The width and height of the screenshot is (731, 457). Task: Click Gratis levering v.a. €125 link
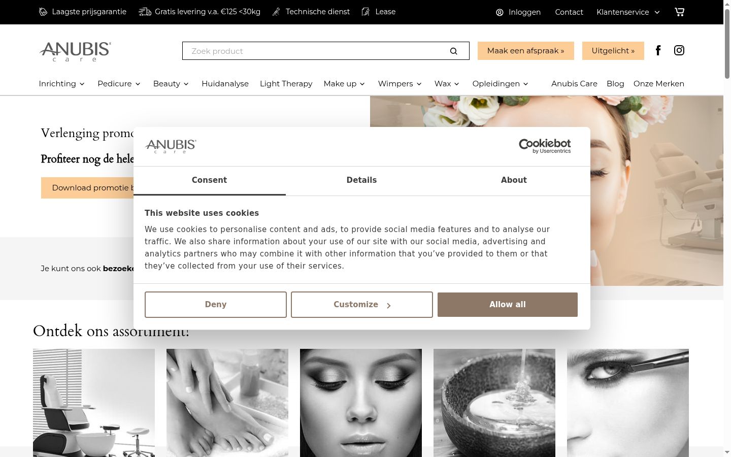(x=208, y=12)
